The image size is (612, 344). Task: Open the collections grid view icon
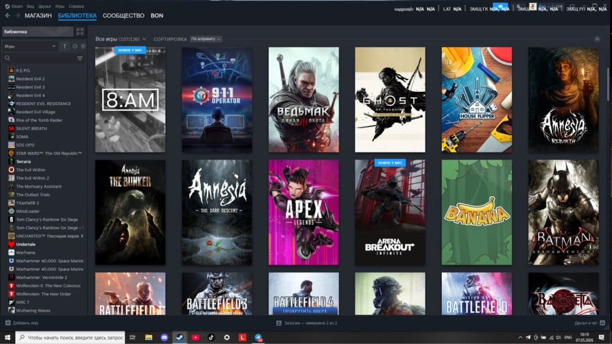[80, 32]
